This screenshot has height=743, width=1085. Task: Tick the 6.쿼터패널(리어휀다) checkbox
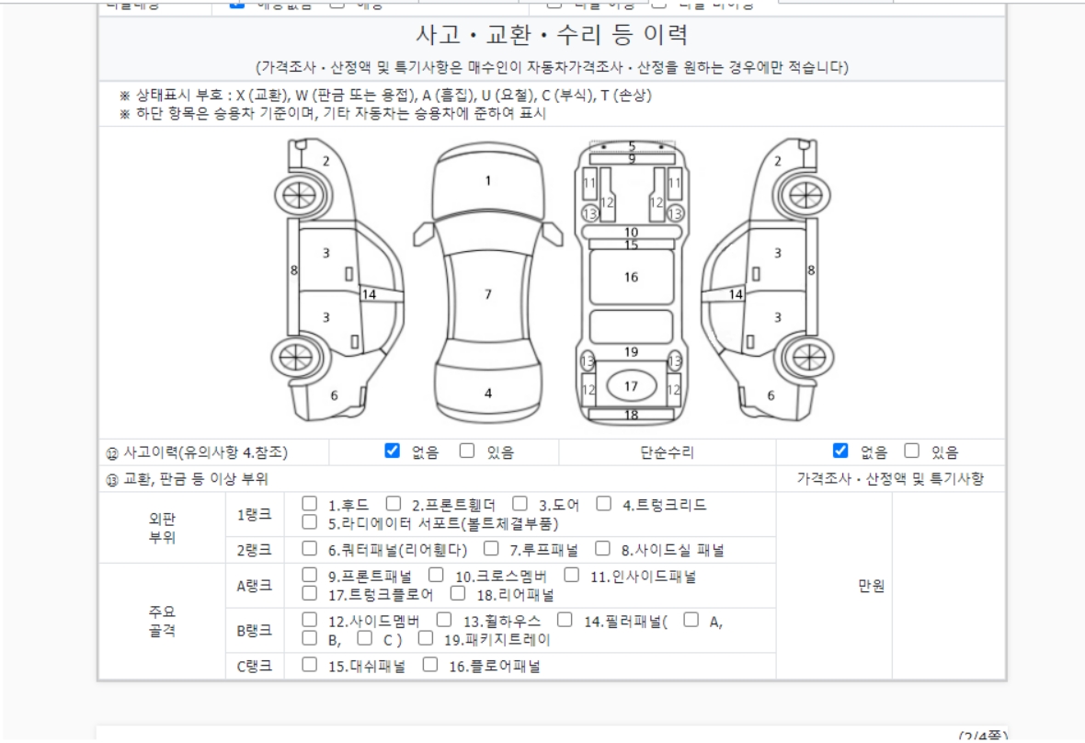310,549
